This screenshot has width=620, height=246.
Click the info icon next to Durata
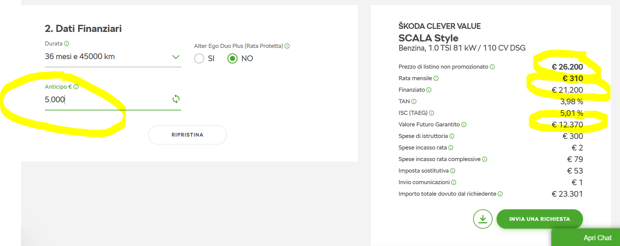tap(67, 43)
